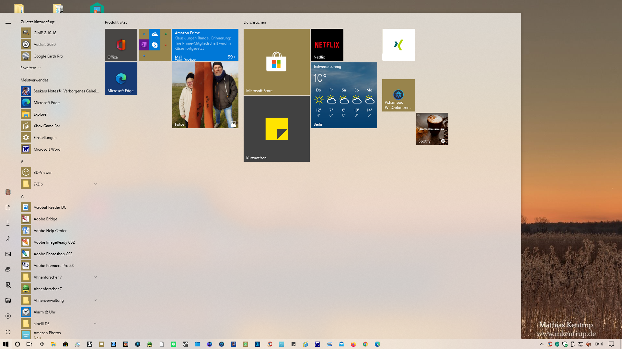Open the notification center on the taskbar
This screenshot has width=622, height=349.
(x=611, y=344)
